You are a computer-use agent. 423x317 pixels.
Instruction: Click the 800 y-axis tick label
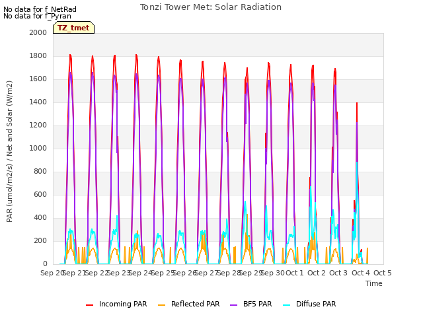click(40, 172)
